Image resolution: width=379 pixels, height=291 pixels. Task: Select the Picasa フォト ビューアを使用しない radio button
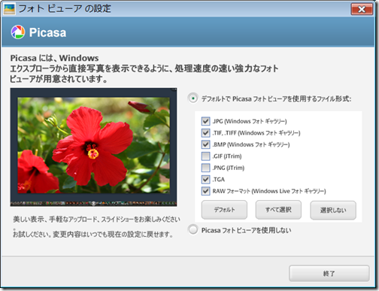tap(193, 230)
